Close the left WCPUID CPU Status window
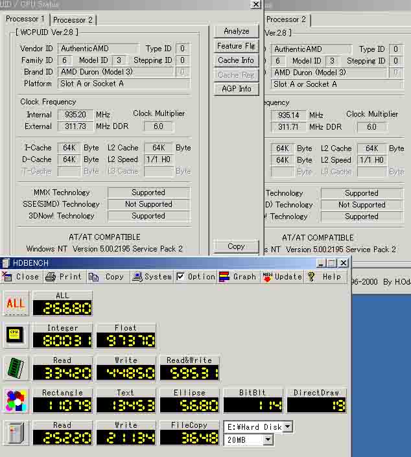 (x=255, y=4)
